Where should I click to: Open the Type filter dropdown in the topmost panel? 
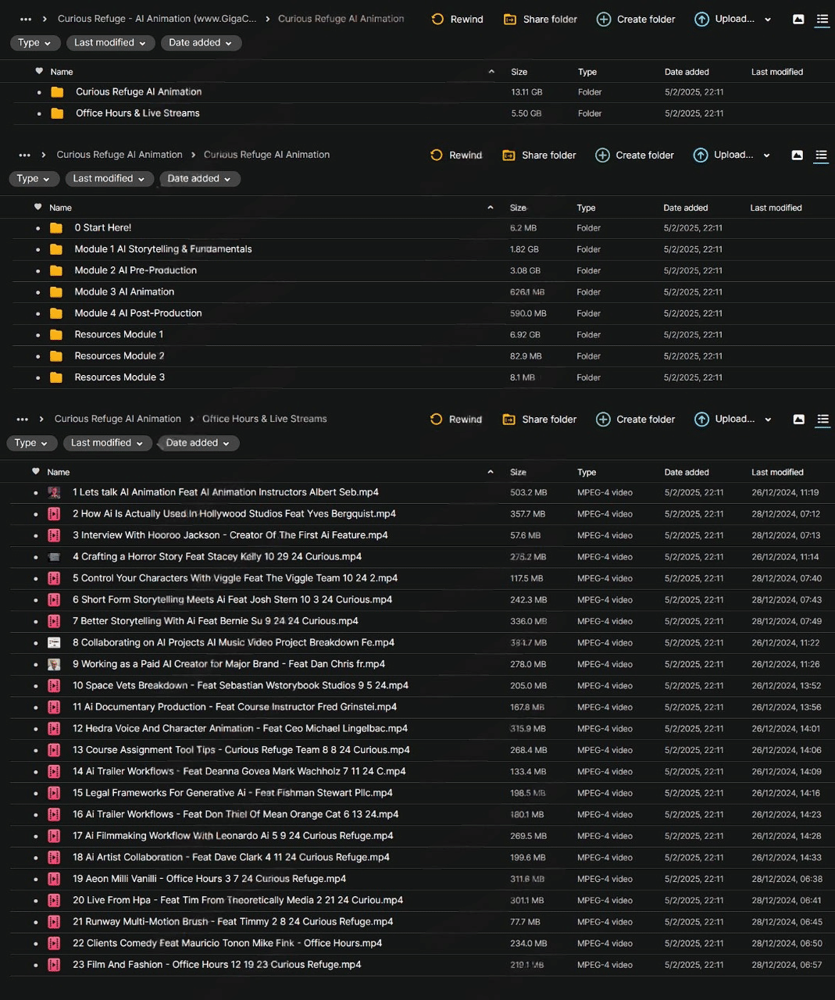[x=34, y=43]
